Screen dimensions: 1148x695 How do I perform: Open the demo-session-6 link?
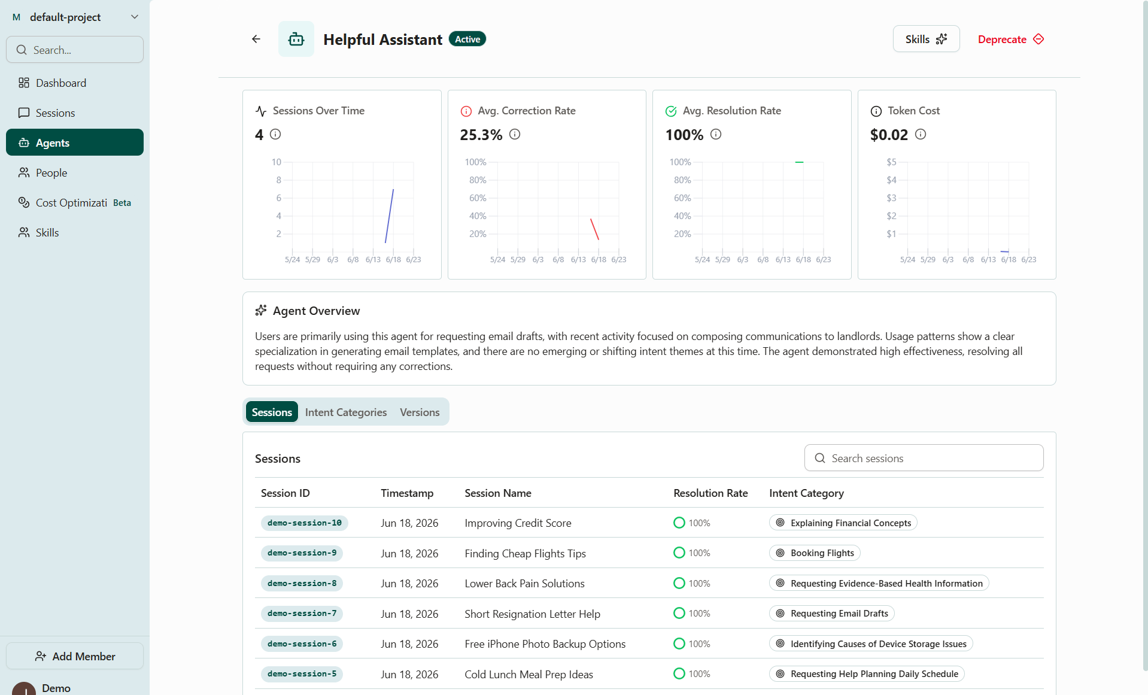coord(302,644)
